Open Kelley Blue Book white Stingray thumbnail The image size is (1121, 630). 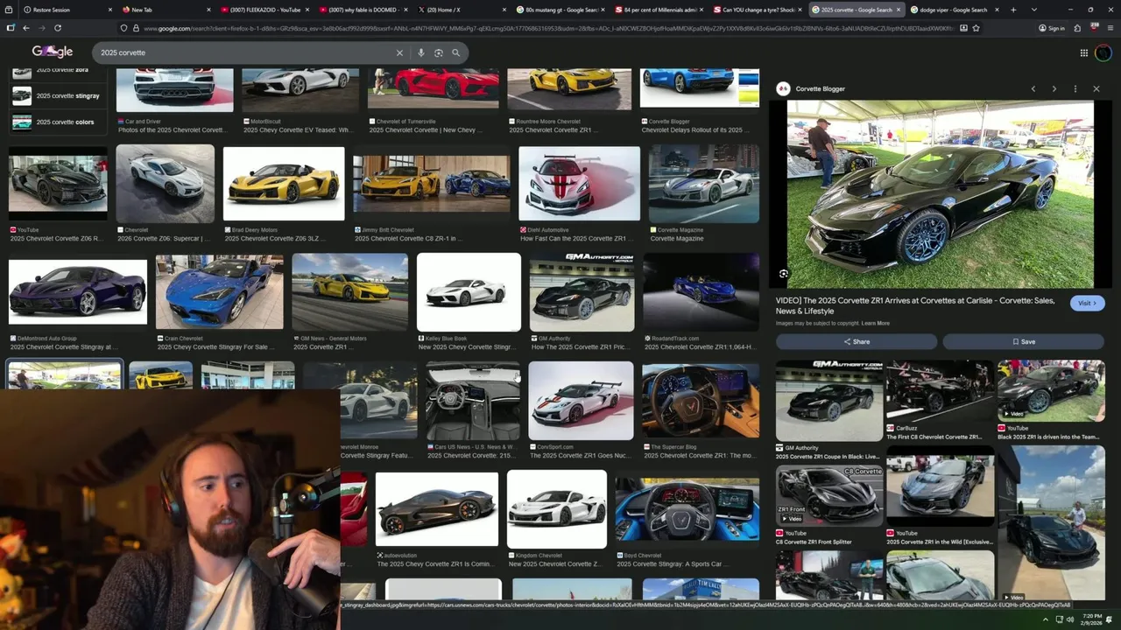click(469, 292)
